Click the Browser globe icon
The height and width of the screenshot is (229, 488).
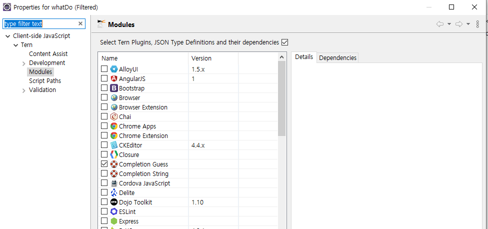tap(114, 97)
